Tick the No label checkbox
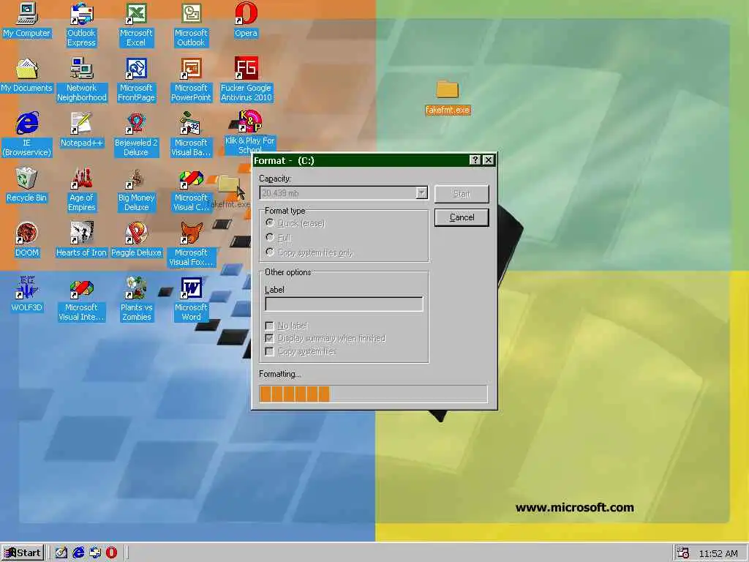Image resolution: width=749 pixels, height=562 pixels. 269,326
